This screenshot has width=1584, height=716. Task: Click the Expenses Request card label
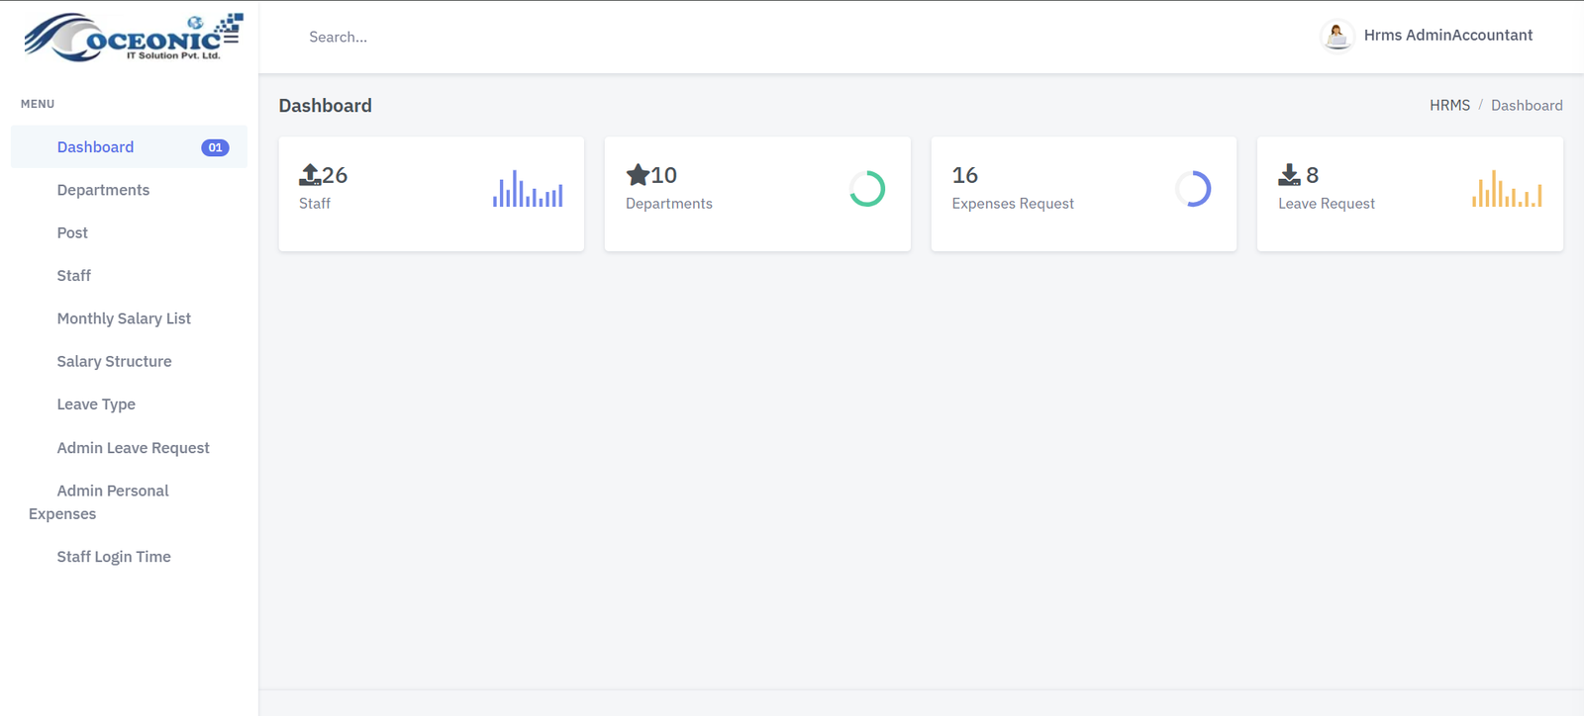(x=1013, y=204)
